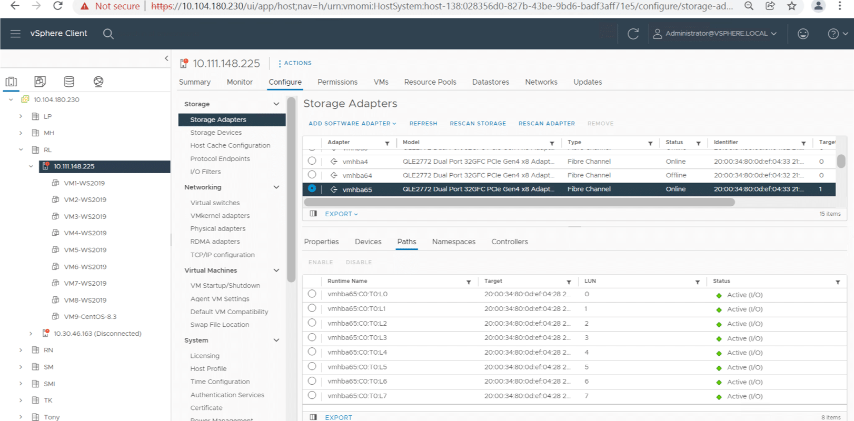Collapse the RL datacenter node
The height and width of the screenshot is (421, 854).
21,149
